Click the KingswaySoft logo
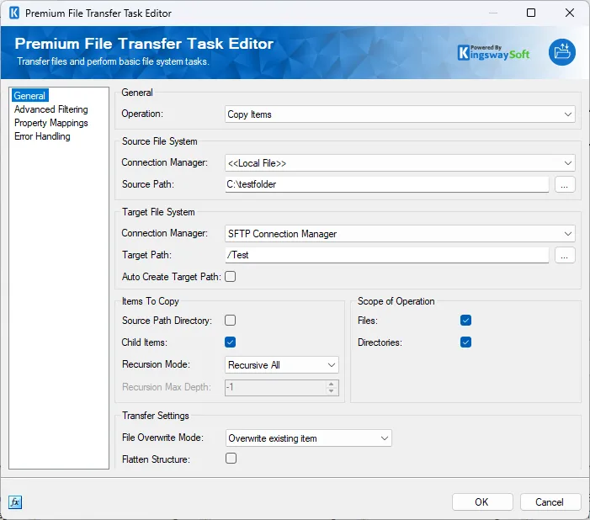Image resolution: width=590 pixels, height=520 pixels. point(493,53)
